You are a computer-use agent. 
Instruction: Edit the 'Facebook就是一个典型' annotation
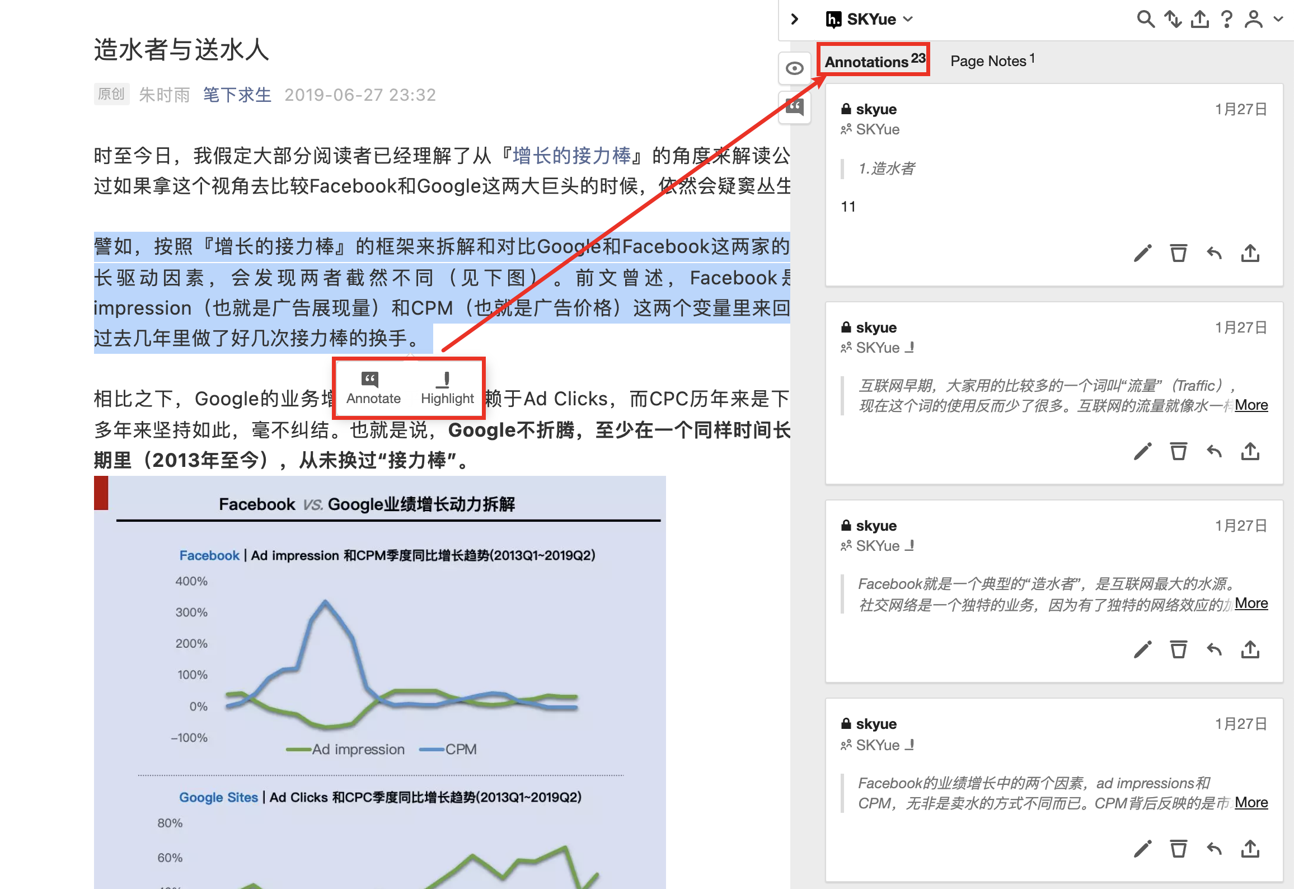coord(1142,649)
